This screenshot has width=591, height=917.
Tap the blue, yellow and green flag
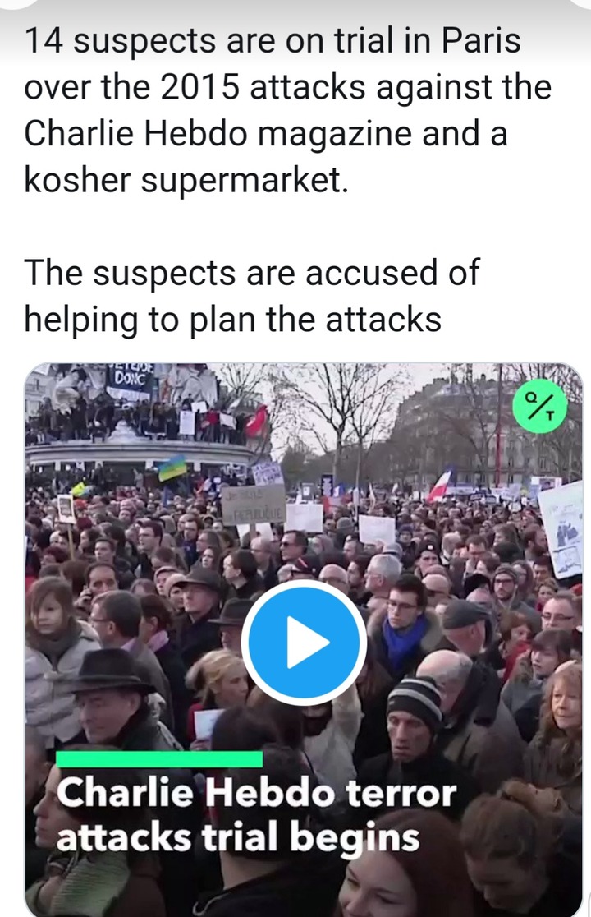(x=173, y=468)
